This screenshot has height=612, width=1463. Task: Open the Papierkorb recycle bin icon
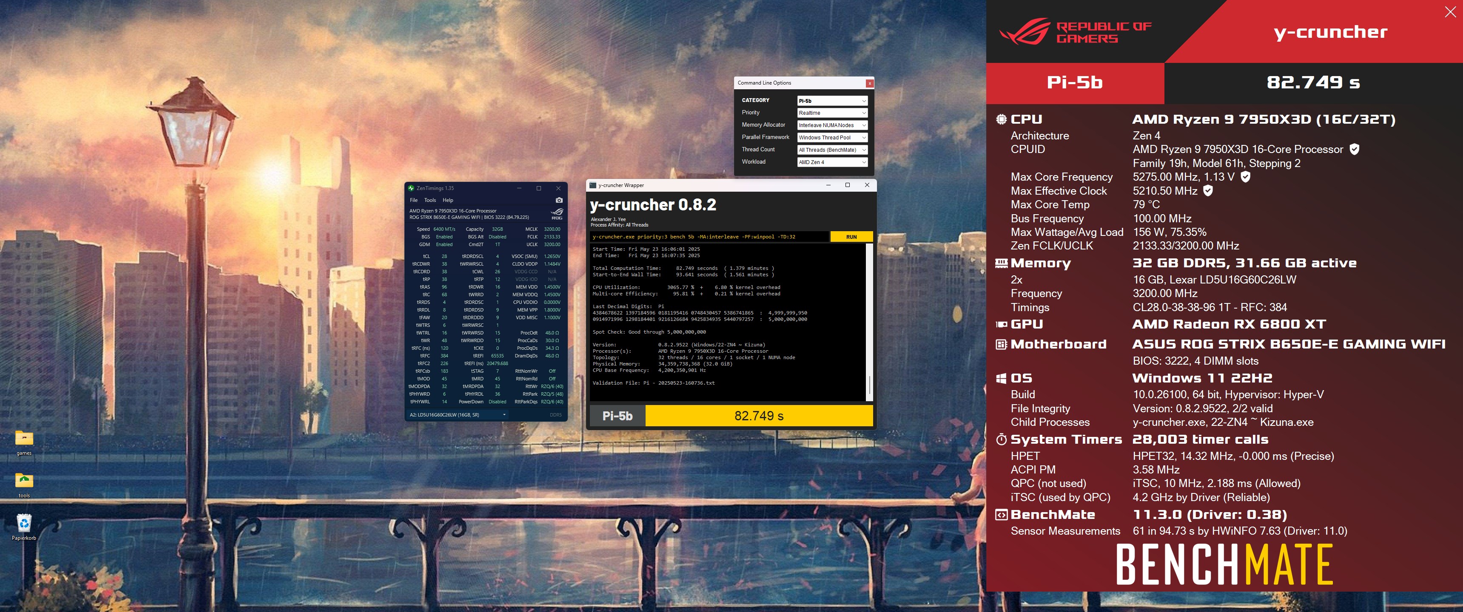point(24,527)
